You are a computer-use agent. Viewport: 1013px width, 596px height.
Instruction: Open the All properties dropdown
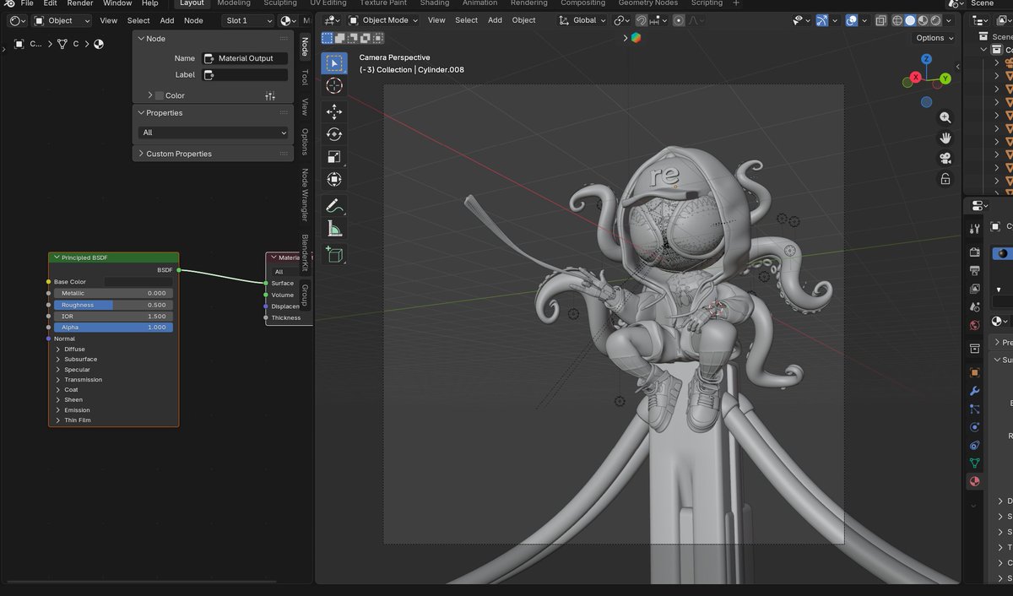tap(214, 133)
